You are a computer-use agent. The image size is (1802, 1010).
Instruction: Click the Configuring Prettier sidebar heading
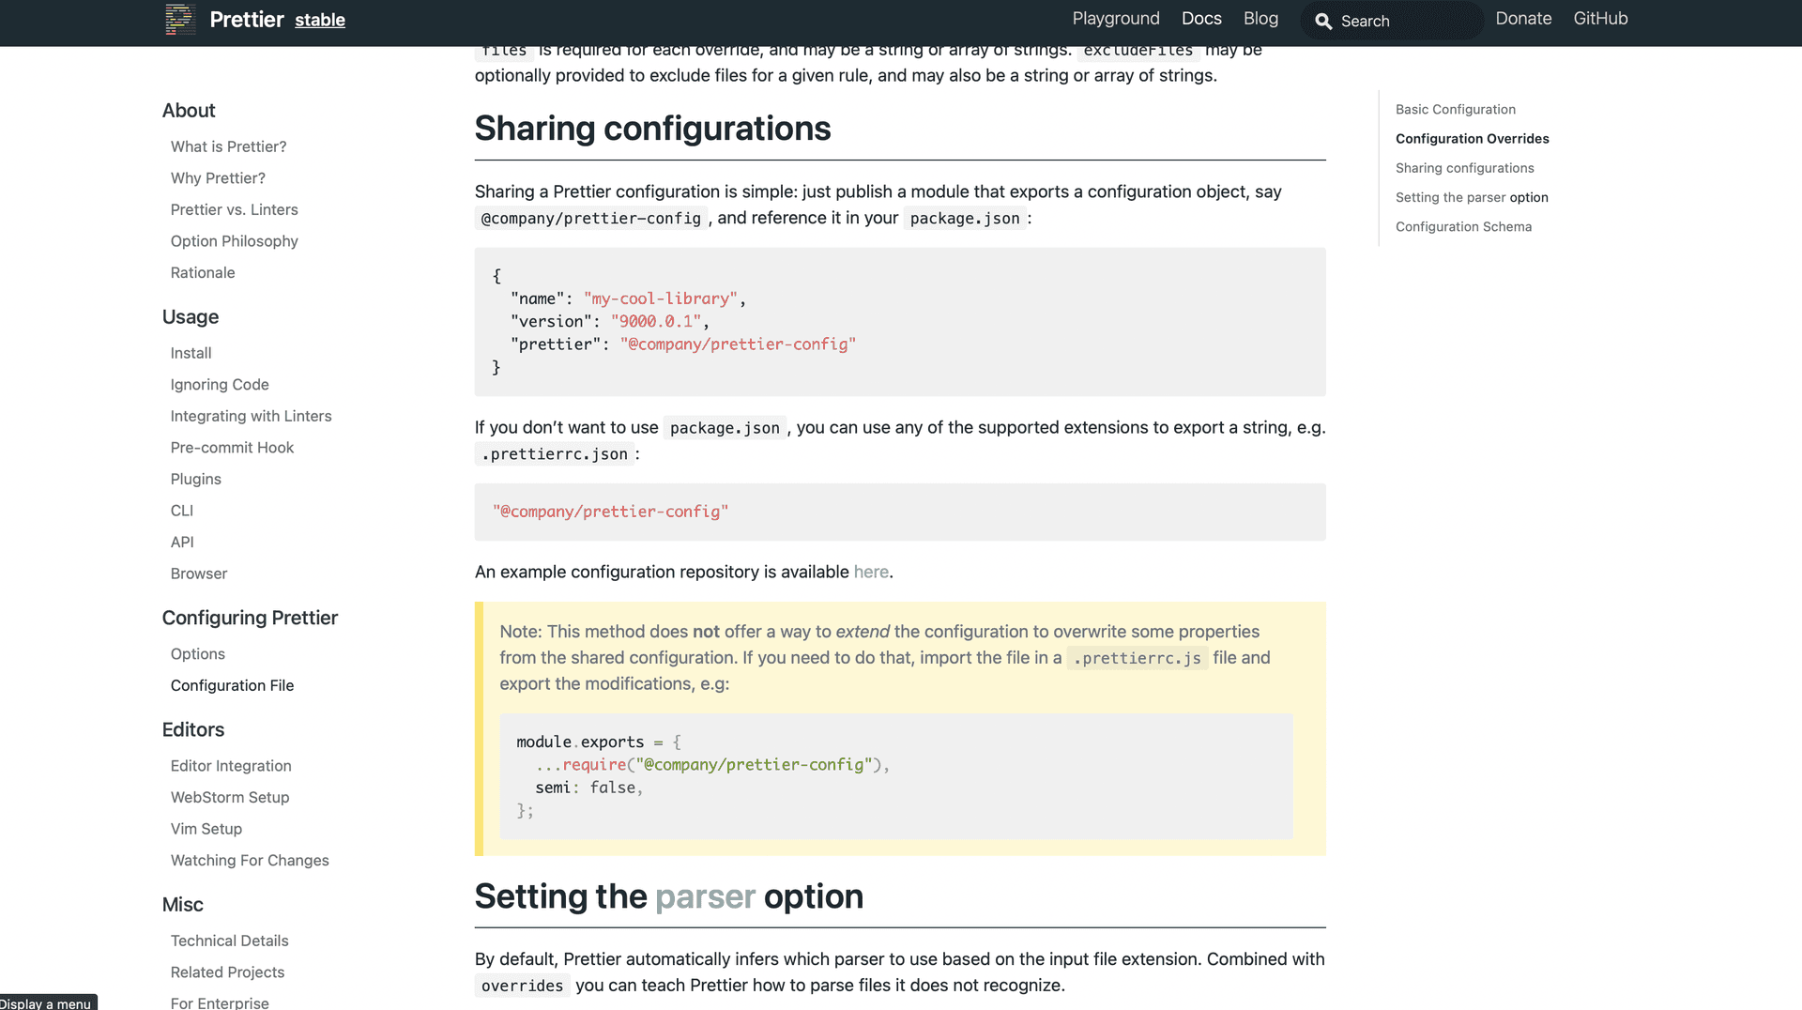pos(250,618)
